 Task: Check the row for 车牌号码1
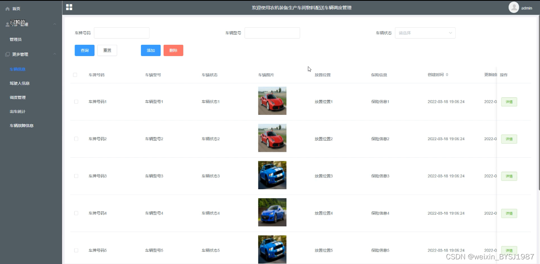click(76, 102)
